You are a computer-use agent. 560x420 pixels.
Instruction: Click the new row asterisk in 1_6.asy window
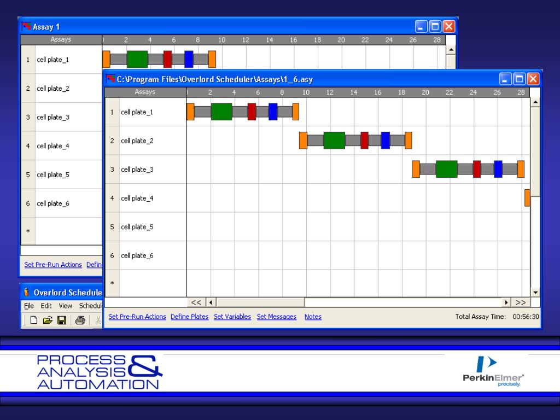[x=112, y=283]
